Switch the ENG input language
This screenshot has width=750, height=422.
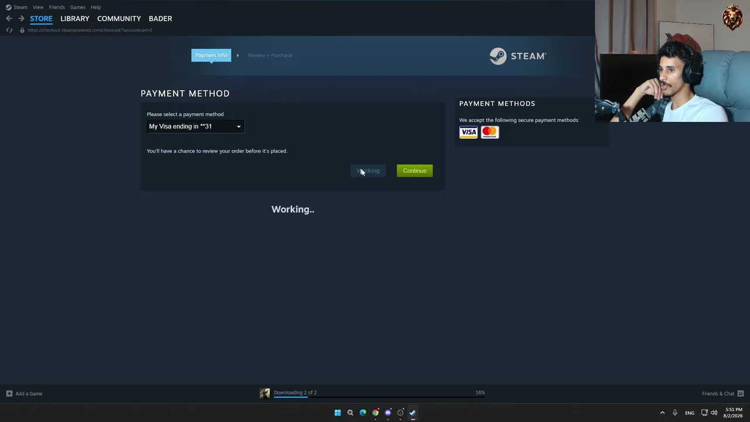(690, 413)
